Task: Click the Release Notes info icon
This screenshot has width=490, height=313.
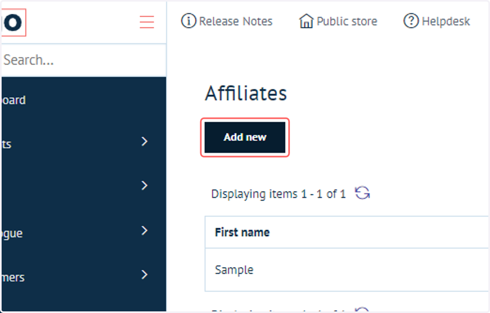Action: tap(188, 21)
